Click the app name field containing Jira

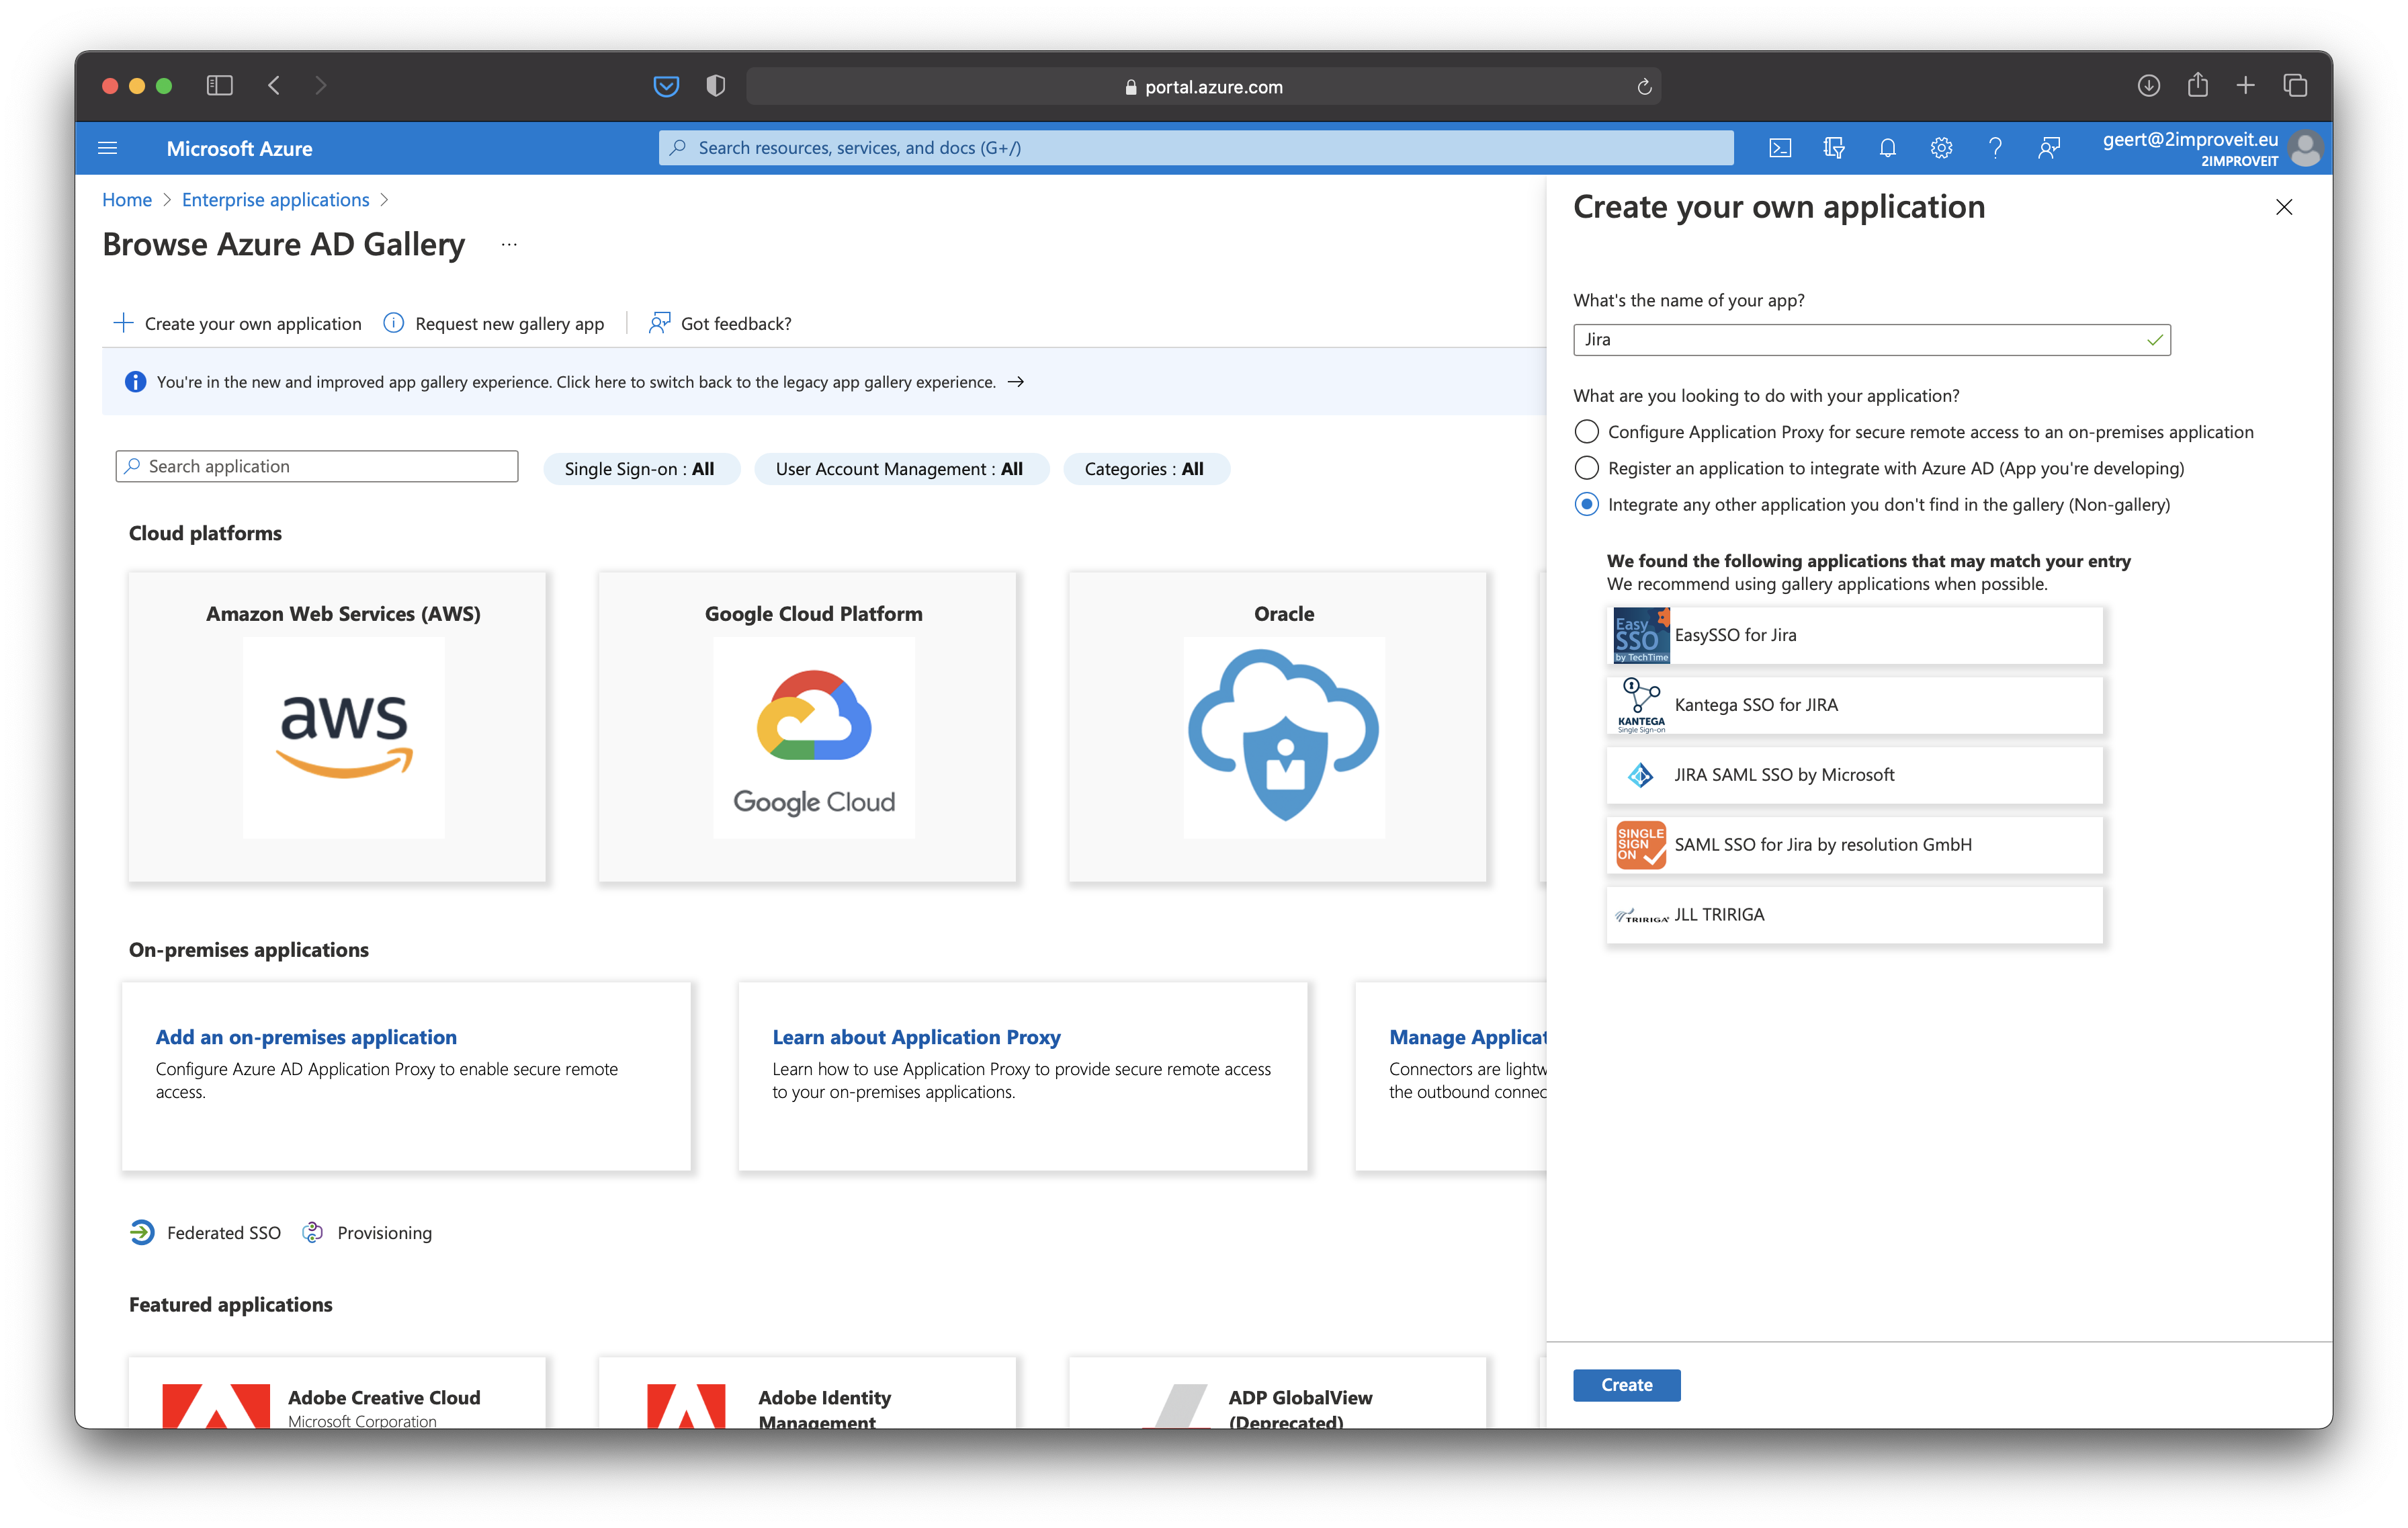point(1871,340)
